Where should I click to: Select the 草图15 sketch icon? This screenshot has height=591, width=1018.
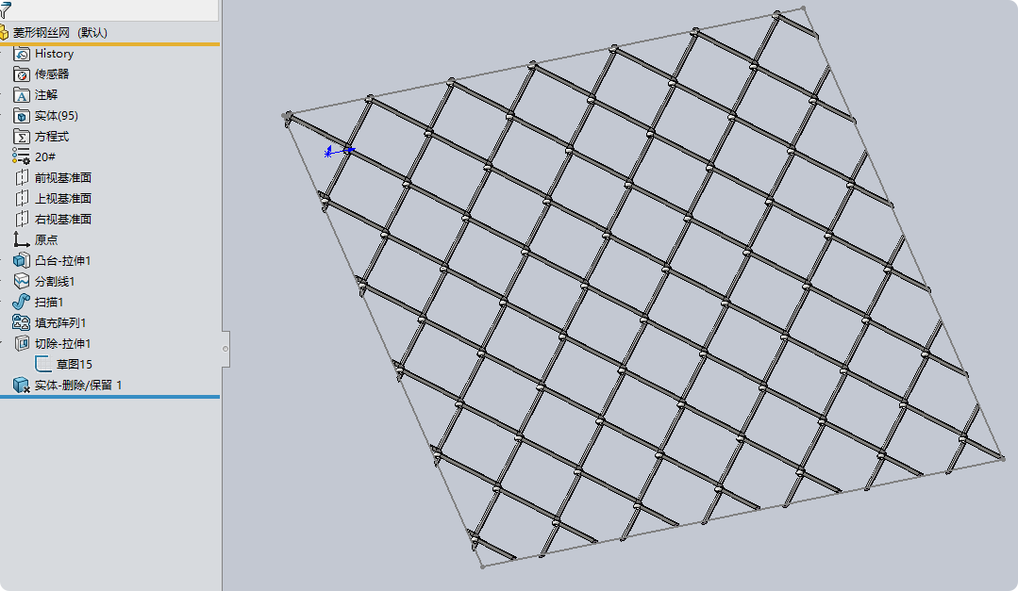(x=42, y=364)
